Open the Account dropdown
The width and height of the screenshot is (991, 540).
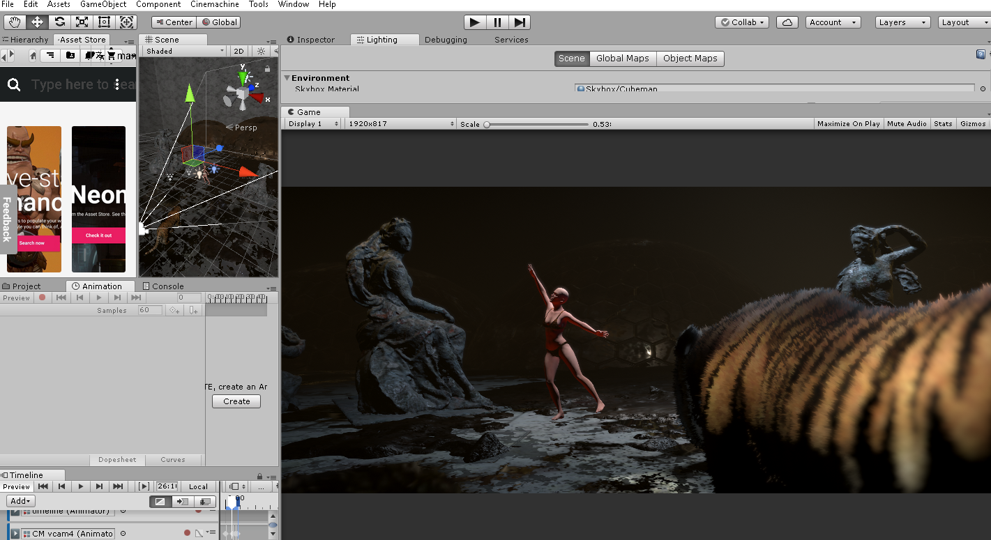833,22
